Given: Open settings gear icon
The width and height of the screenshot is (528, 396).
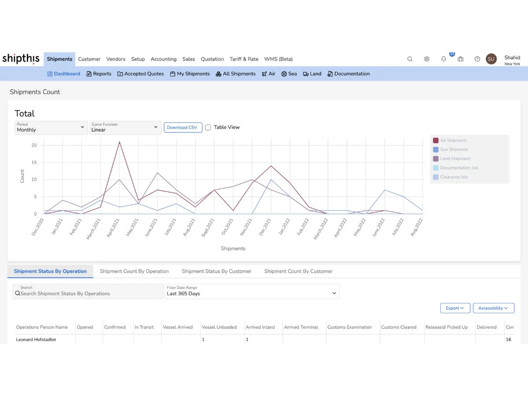Looking at the screenshot, I should (x=426, y=59).
